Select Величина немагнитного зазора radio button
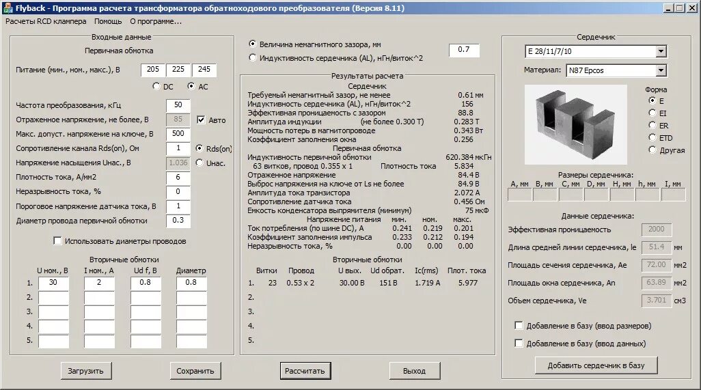701x390 pixels. [253, 44]
